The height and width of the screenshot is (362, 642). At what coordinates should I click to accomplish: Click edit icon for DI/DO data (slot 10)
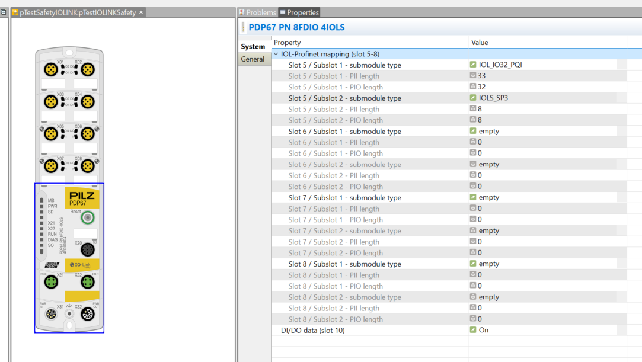coord(473,329)
